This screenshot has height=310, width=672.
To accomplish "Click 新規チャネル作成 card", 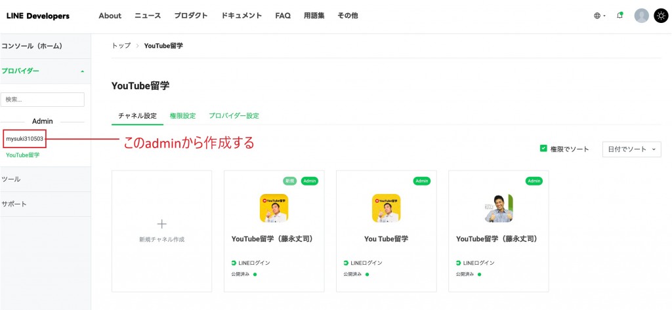I will [161, 231].
